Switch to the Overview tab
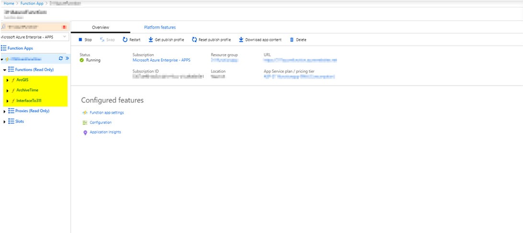The width and height of the screenshot is (523, 233). coord(101,27)
